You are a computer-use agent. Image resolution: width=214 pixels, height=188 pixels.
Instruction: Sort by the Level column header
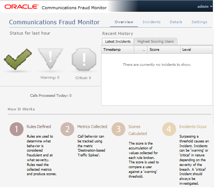click(196, 50)
